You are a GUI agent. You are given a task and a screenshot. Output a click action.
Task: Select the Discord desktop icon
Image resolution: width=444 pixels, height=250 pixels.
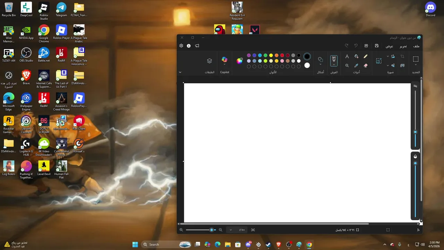coord(430,9)
